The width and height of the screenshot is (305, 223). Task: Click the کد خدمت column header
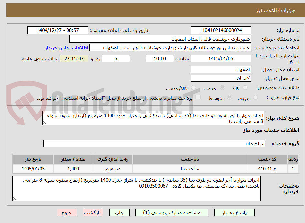(267, 159)
